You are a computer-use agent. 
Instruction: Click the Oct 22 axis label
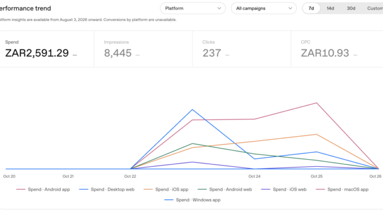pyautogui.click(x=130, y=176)
